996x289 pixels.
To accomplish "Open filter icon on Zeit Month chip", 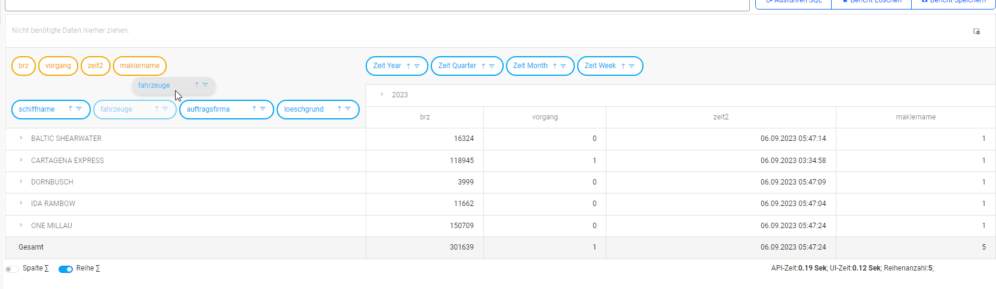I will 563,66.
